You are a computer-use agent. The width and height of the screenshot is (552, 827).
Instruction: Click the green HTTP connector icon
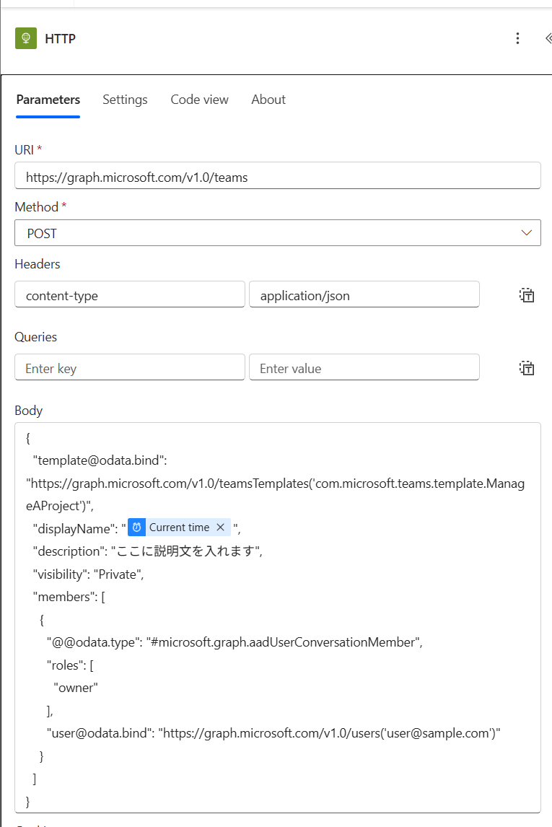tap(25, 38)
